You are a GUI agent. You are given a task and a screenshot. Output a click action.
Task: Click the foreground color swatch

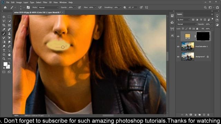coord(6,64)
